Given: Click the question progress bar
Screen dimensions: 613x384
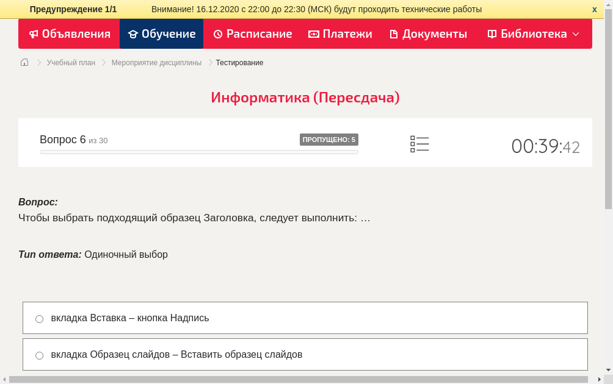Looking at the screenshot, I should coord(198,152).
